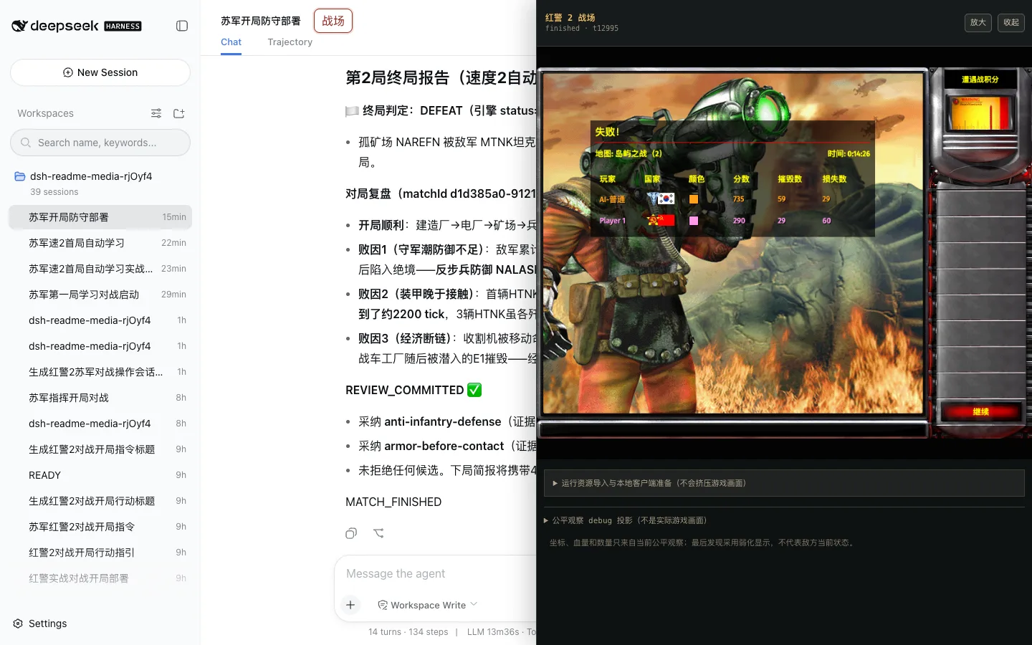This screenshot has width=1032, height=645.
Task: Open the Settings gear icon
Action: coord(18,623)
